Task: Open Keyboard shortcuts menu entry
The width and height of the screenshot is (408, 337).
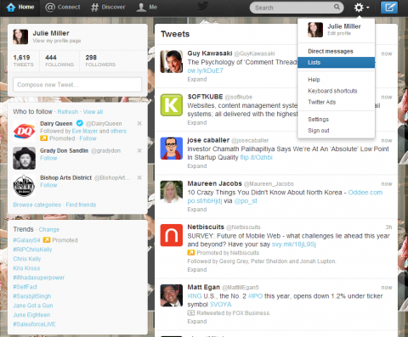Action: pos(332,91)
